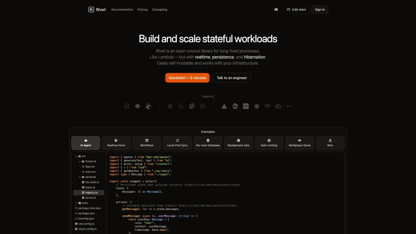Click the Rust logo under Supports

202,106
